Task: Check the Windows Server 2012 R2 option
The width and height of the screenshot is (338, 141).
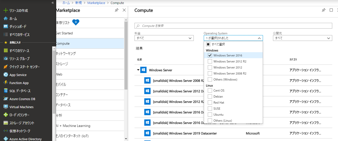Action: (210, 61)
